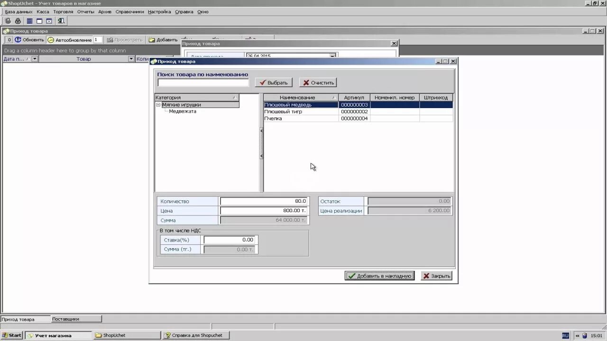Click the auto-refresh interval field
Screen dimensions: 607x341
(x=98, y=40)
